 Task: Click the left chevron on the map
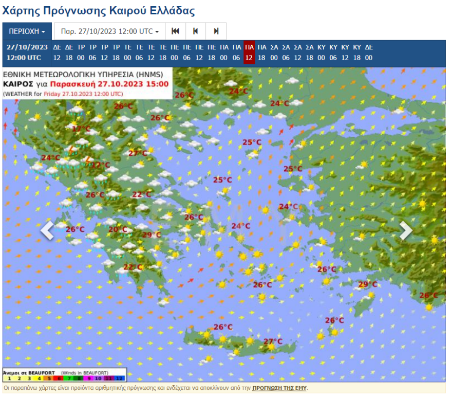(47, 230)
